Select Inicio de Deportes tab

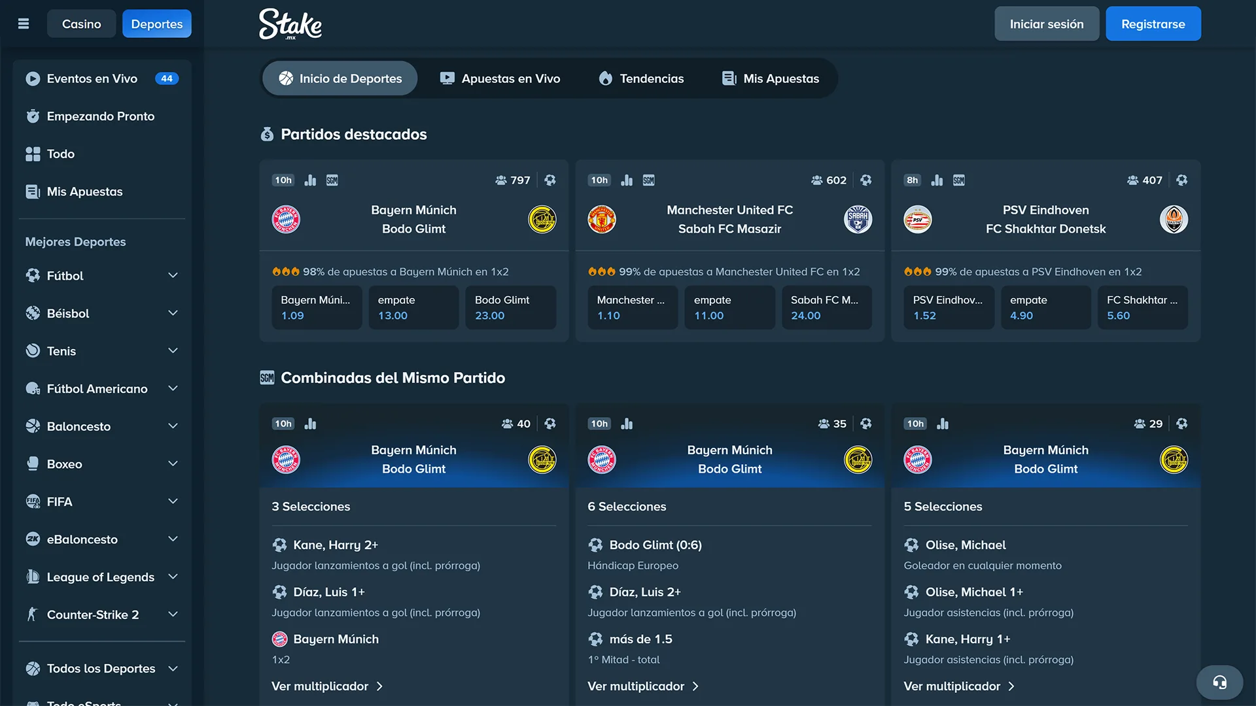tap(340, 78)
